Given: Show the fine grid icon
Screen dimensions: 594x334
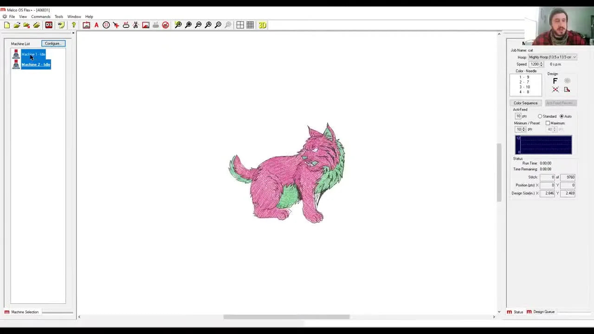Looking at the screenshot, I should coord(250,25).
